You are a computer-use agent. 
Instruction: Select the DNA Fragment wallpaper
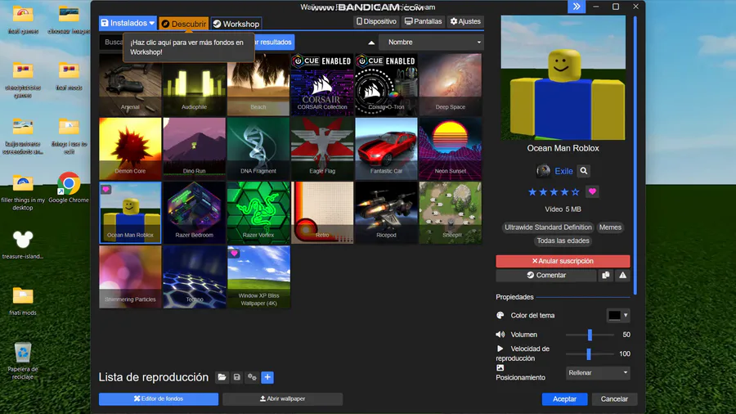tap(258, 148)
